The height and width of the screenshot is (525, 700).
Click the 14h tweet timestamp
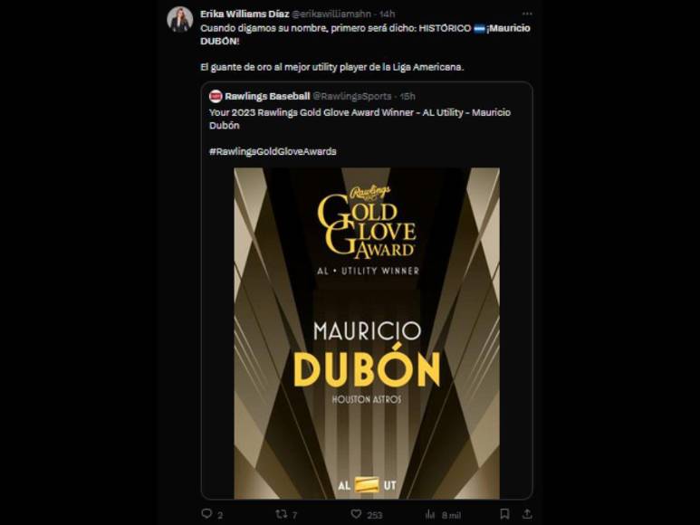pyautogui.click(x=387, y=14)
